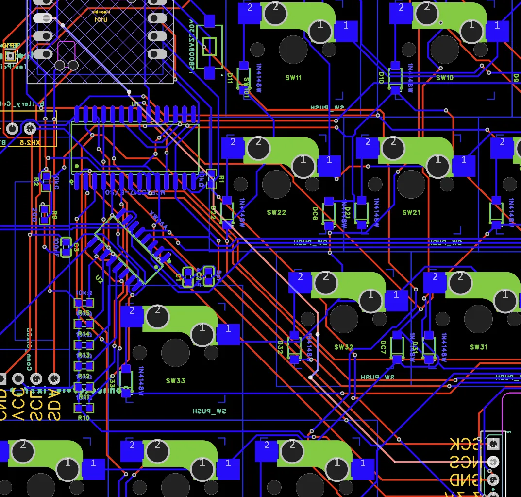Select the rotated U2 IC chip
Viewport: 521px width, 497px height.
(x=129, y=250)
